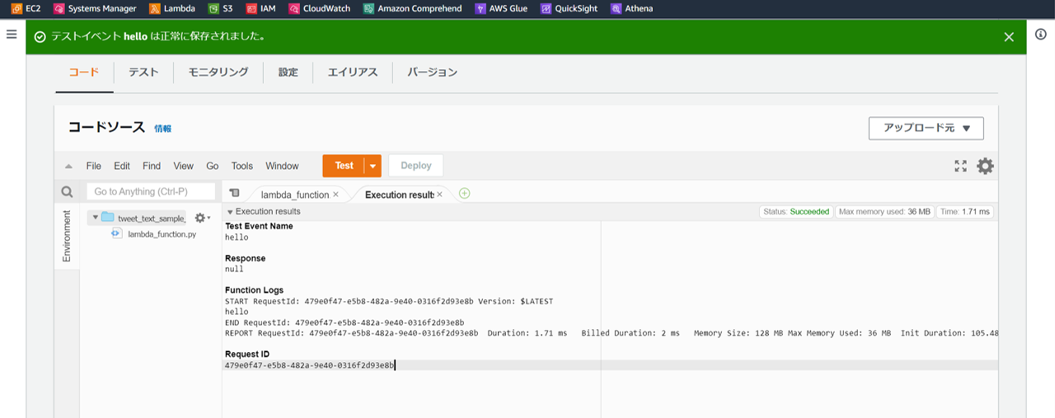Open the Find menu
The width and height of the screenshot is (1055, 418).
coord(152,166)
